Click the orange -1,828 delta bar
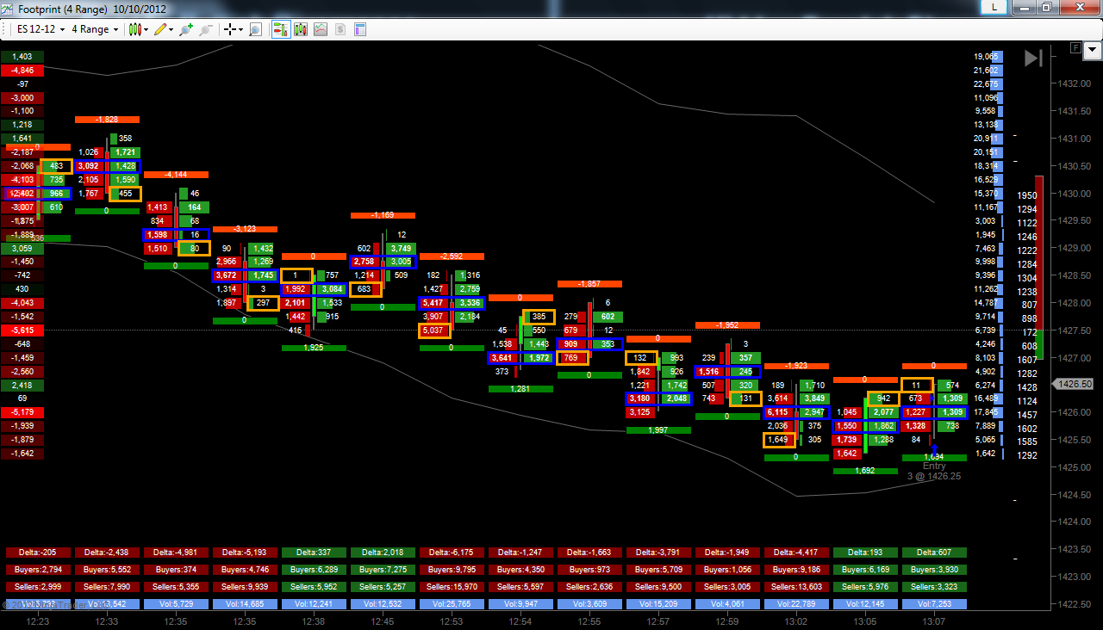This screenshot has width=1103, height=630. (107, 119)
